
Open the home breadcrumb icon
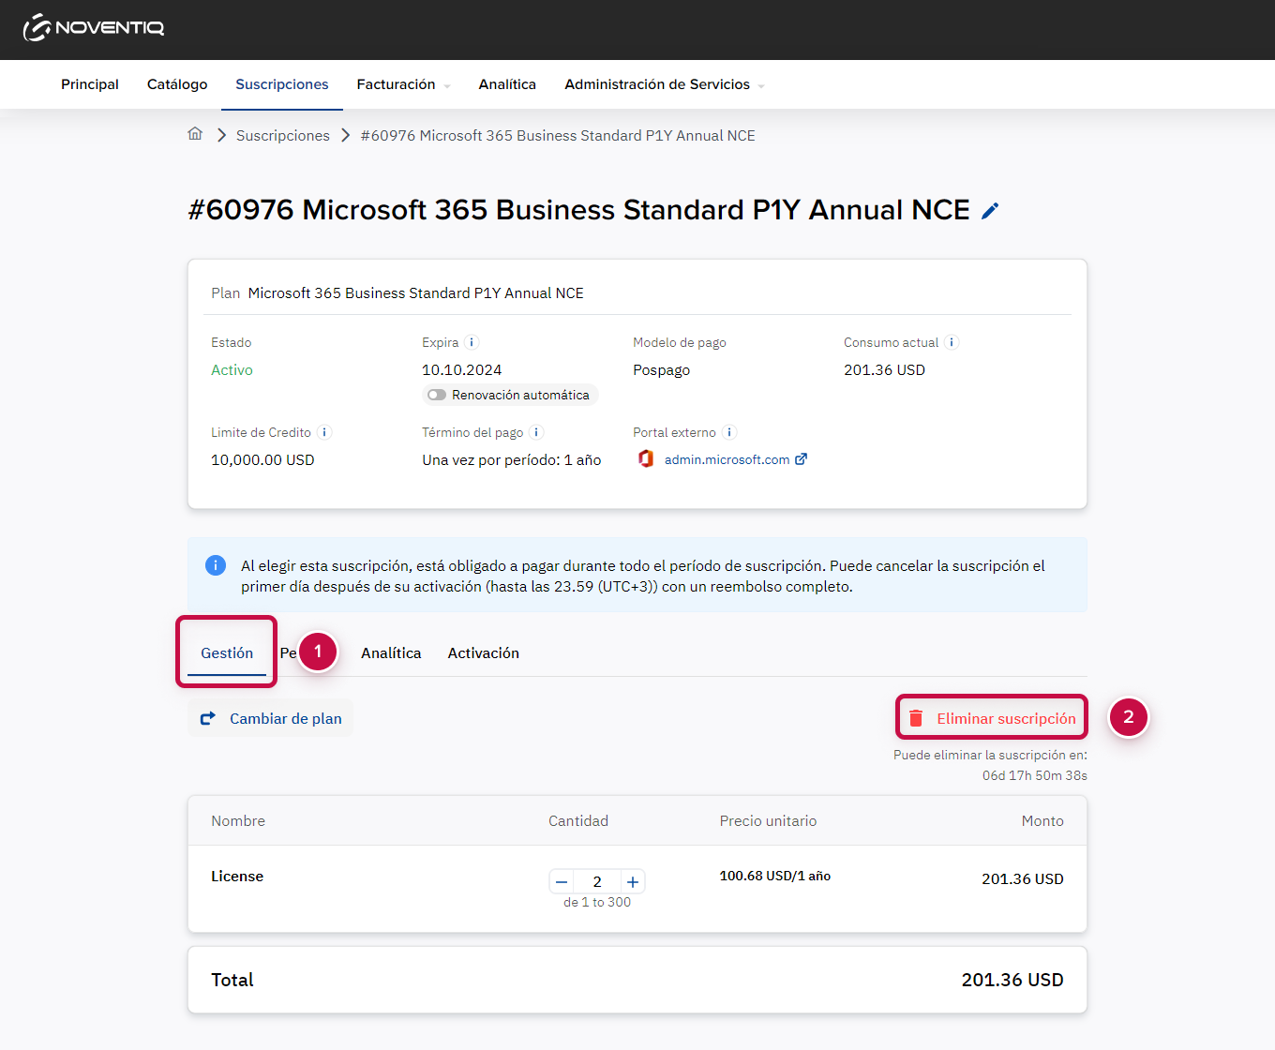(195, 134)
